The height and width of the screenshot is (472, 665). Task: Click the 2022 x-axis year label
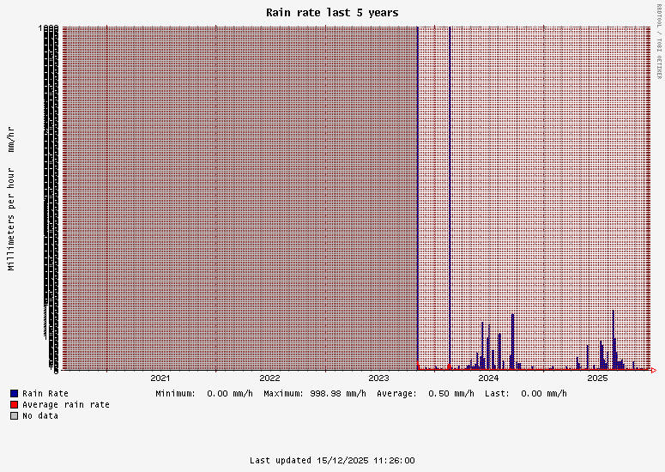pyautogui.click(x=269, y=378)
